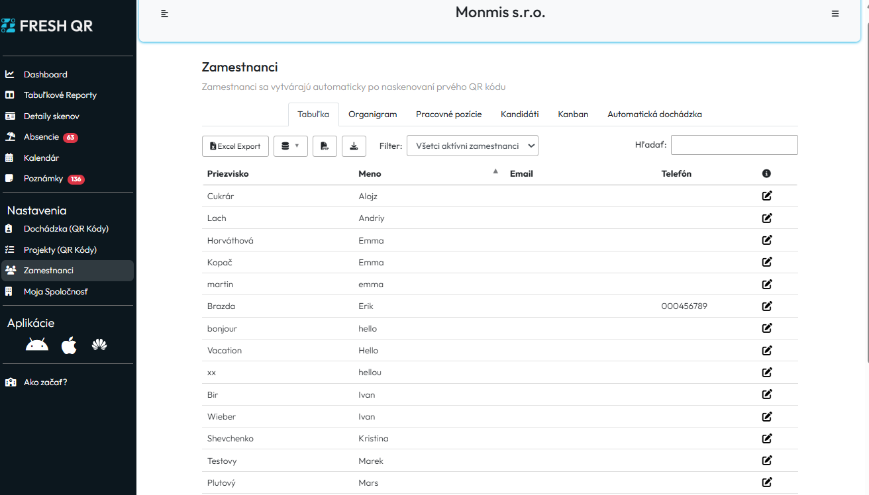This screenshot has width=869, height=495.
Task: Open the top-right hamburger menu
Action: click(835, 14)
